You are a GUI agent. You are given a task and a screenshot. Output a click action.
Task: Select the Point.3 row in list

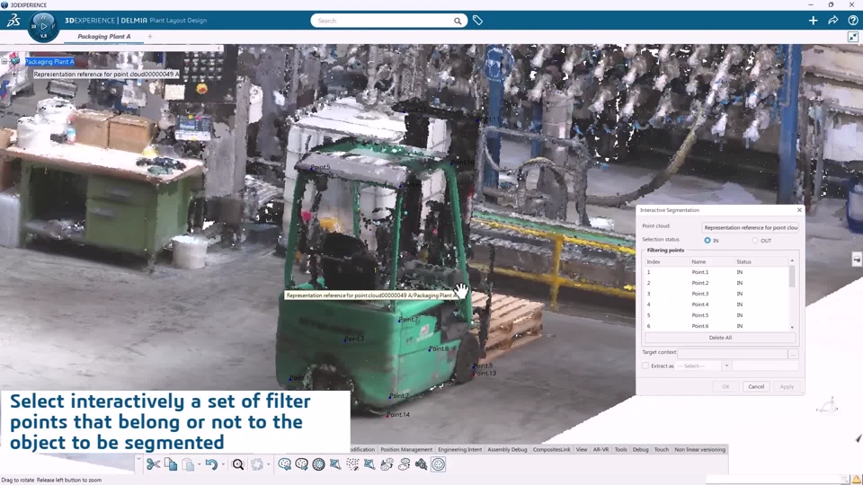pyautogui.click(x=717, y=294)
